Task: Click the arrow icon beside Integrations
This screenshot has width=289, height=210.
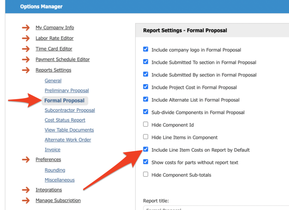Action: click(x=26, y=190)
